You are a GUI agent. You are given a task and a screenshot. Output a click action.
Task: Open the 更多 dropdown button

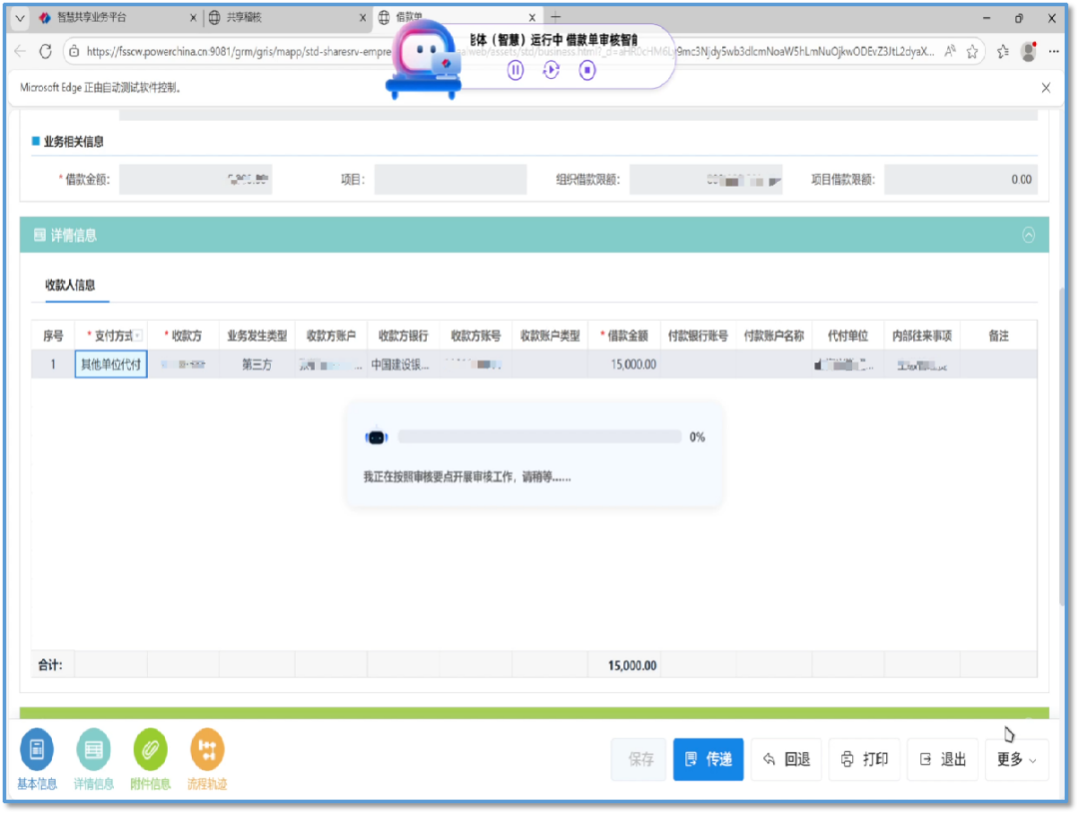pos(1016,760)
